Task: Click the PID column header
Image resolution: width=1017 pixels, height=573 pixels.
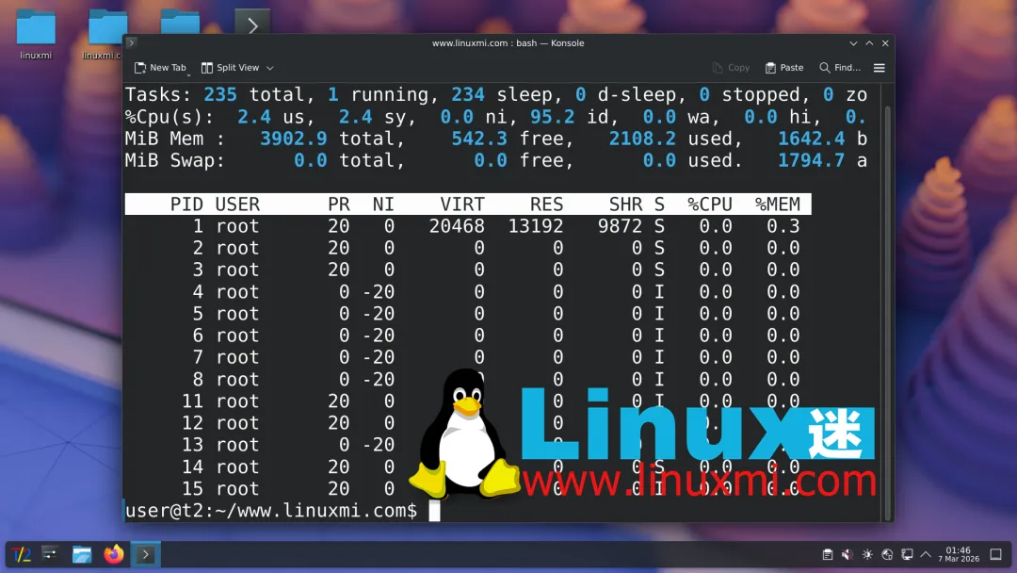Action: [186, 205]
